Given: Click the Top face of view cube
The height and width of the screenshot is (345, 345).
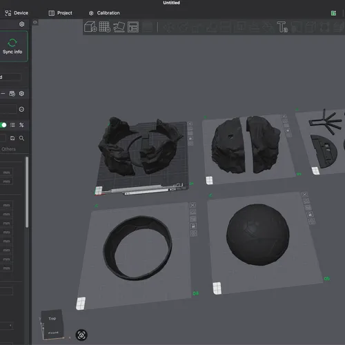Looking at the screenshot, I should (52, 318).
